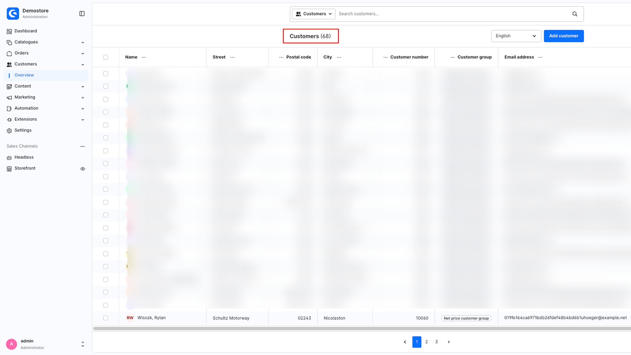This screenshot has height=355, width=631.
Task: Expand the Orders menu chevron
Action: (x=83, y=53)
